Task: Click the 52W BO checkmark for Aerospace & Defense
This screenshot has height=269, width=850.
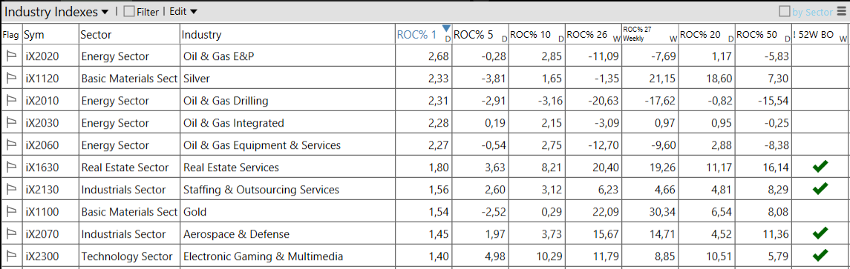Action: click(x=820, y=233)
